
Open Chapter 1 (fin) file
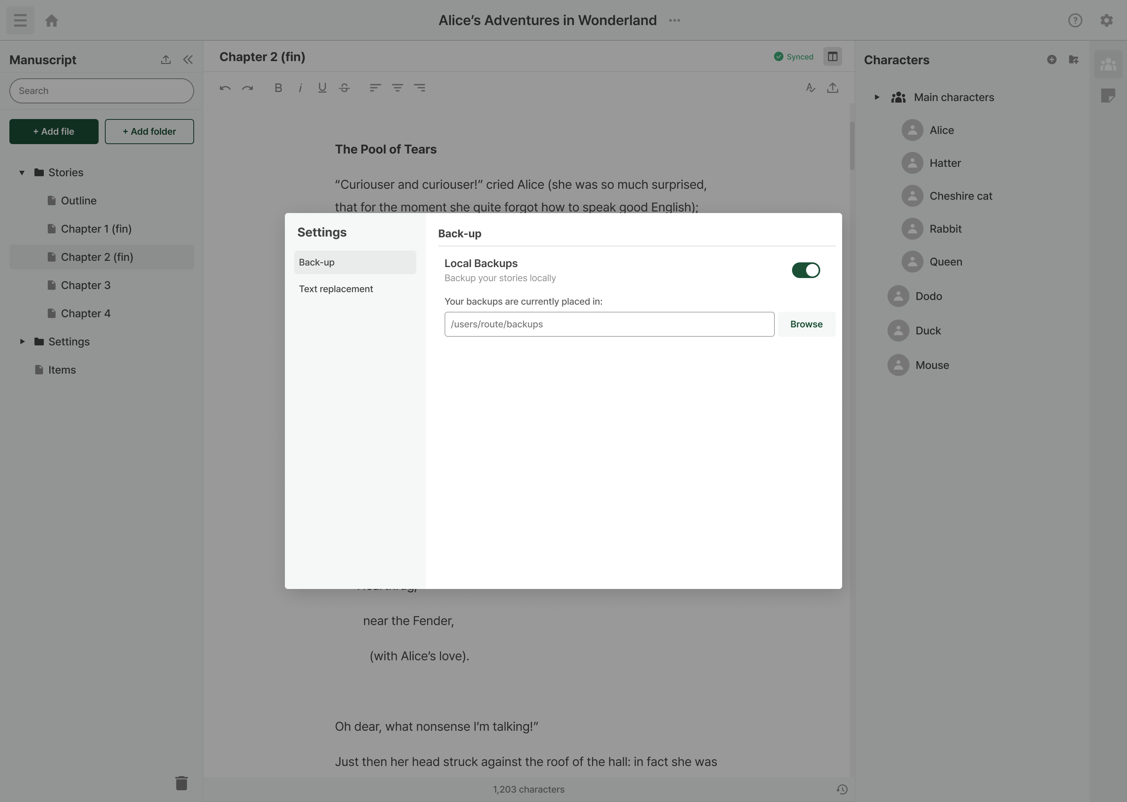(102, 229)
